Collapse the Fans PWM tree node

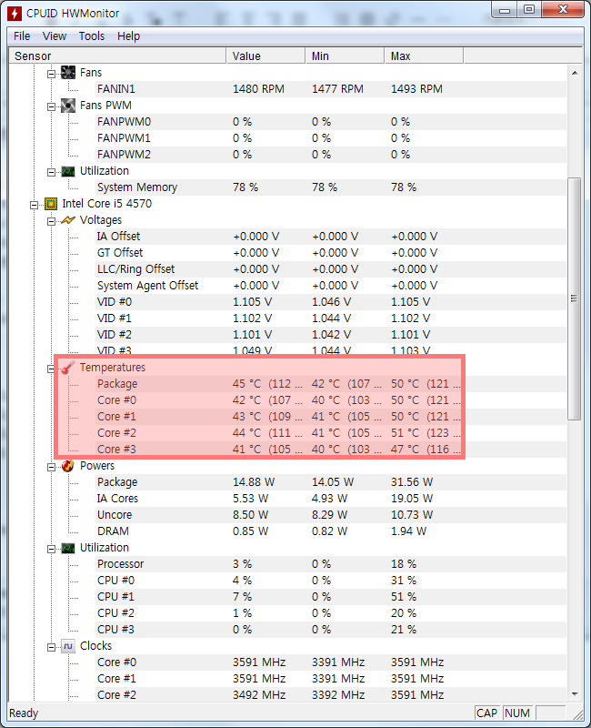51,106
